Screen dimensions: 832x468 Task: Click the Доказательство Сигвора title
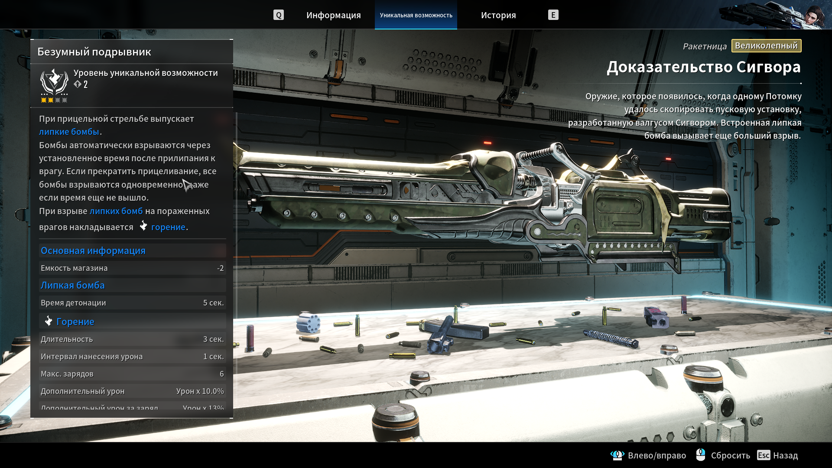coord(704,67)
